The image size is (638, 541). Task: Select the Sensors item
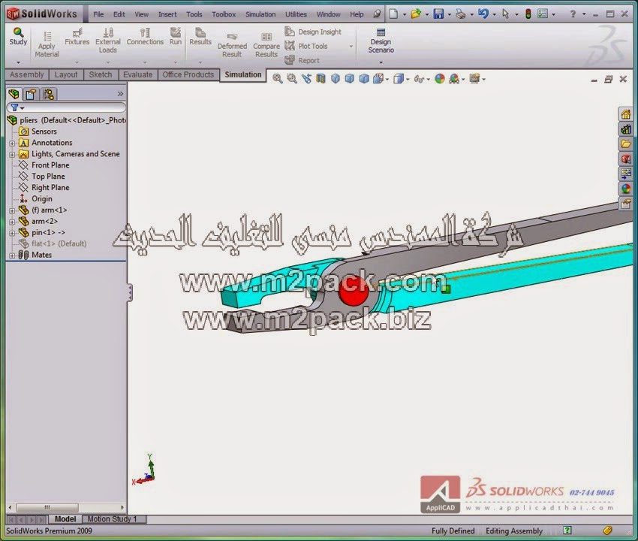(44, 131)
